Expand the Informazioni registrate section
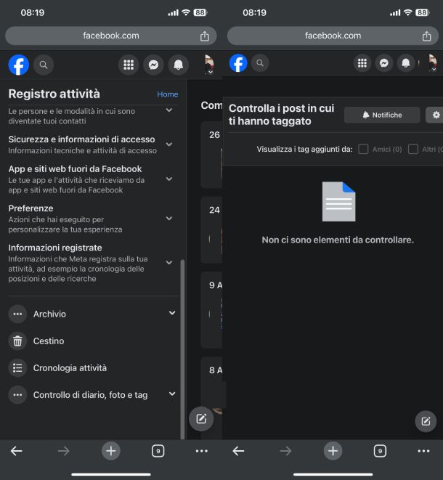Viewport: 443px width, 480px height. coord(169,263)
